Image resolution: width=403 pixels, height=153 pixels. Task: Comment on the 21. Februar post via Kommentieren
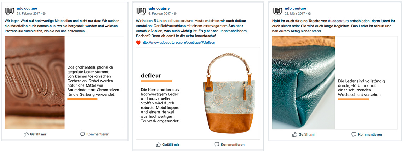(x=95, y=134)
